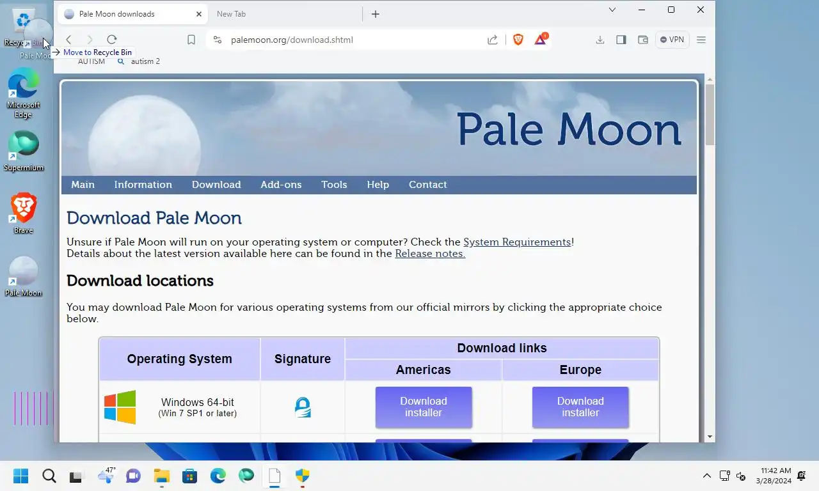Open the Information menu item

click(143, 185)
